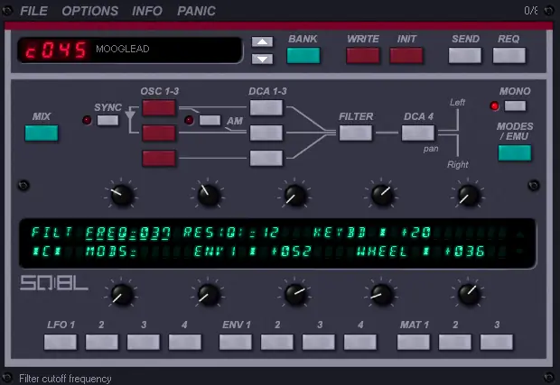
Task: Click the KEYBD knob in upper row
Action: click(x=382, y=196)
